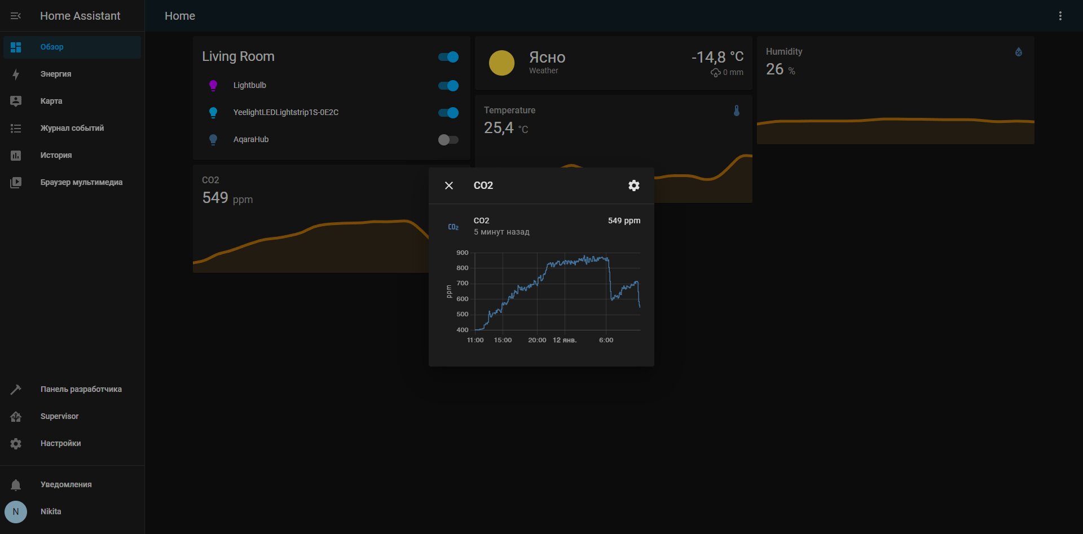Open Nikita user profile
Screen dimensions: 1083x534
(x=72, y=511)
